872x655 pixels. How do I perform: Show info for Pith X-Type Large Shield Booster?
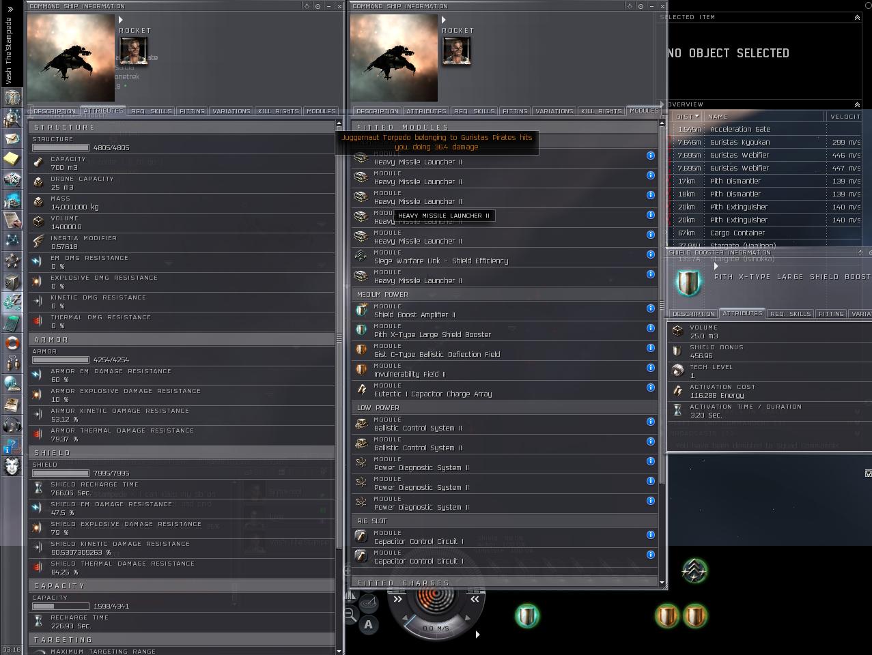[651, 328]
